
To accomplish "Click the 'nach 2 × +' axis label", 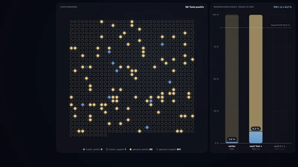I will [x=280, y=146].
